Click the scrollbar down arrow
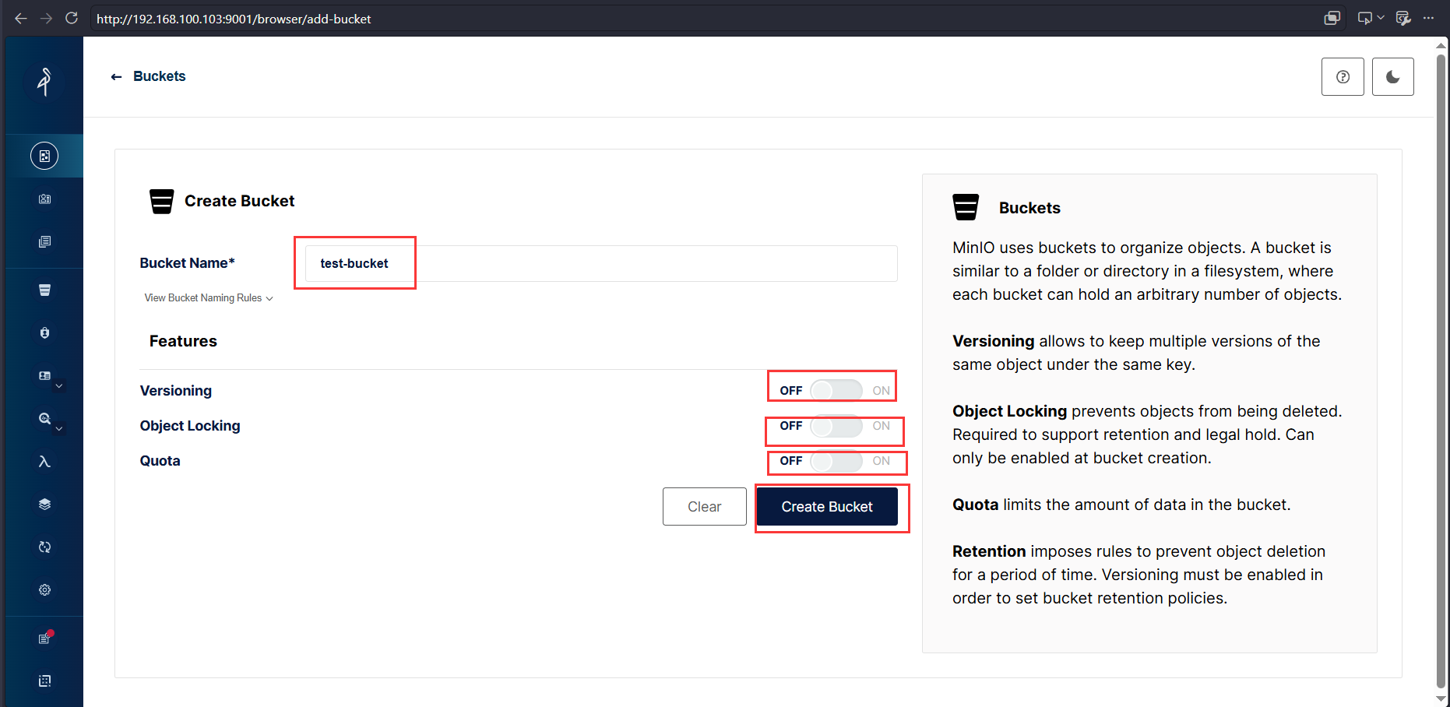The width and height of the screenshot is (1450, 707). coord(1441,698)
